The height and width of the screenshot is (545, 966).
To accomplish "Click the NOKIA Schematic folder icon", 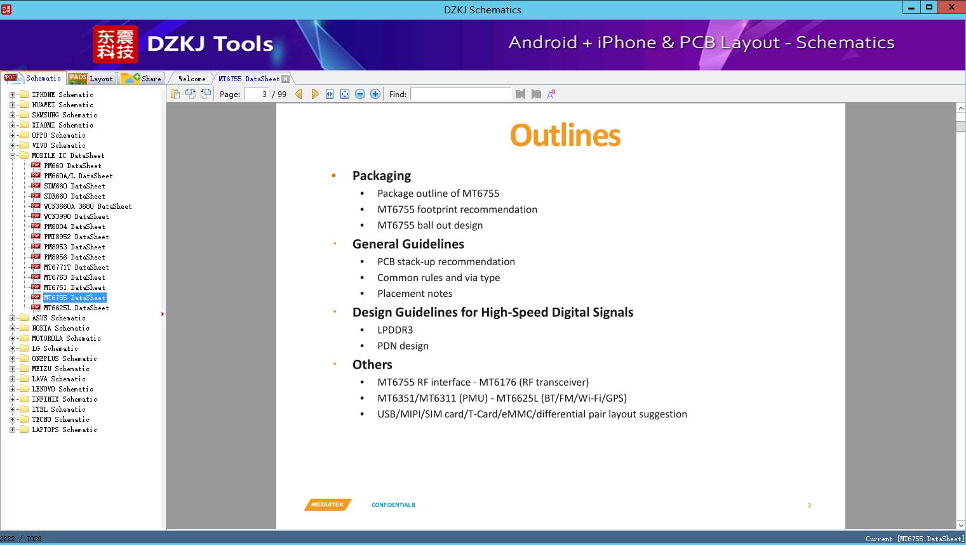I will click(24, 328).
